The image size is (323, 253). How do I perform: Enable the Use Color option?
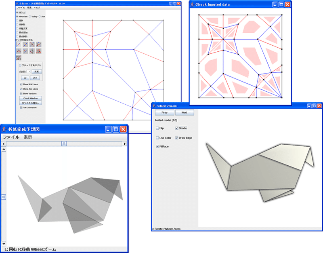point(157,138)
